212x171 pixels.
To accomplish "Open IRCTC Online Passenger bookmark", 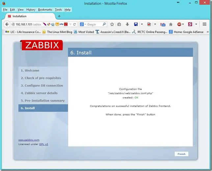I will 150,32.
